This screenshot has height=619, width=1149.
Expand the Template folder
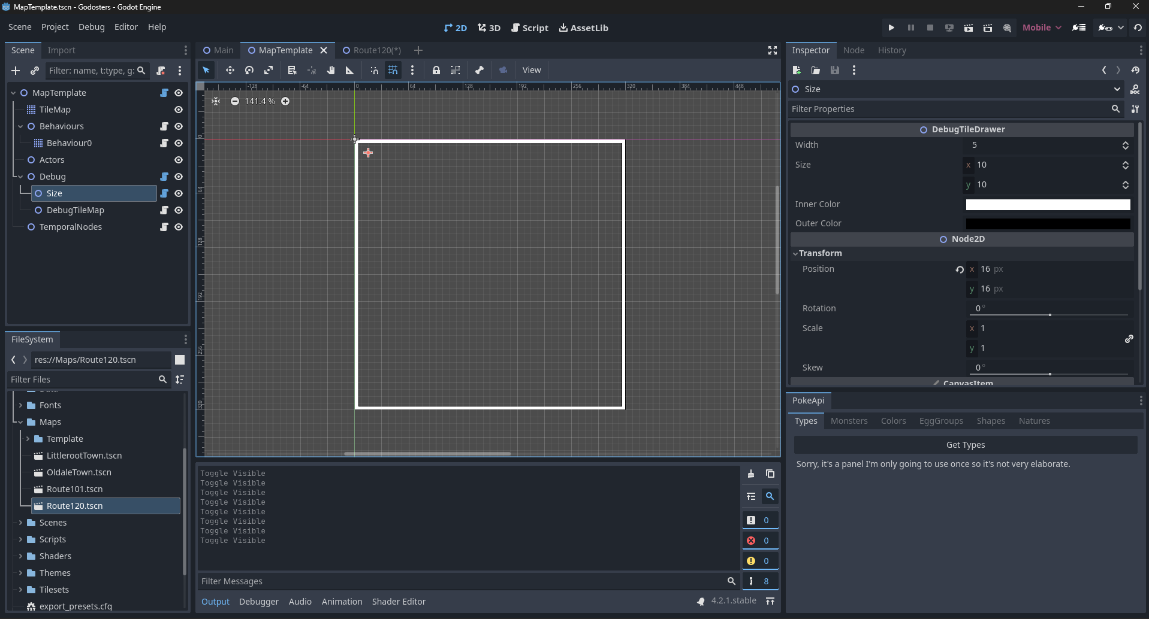coord(28,439)
